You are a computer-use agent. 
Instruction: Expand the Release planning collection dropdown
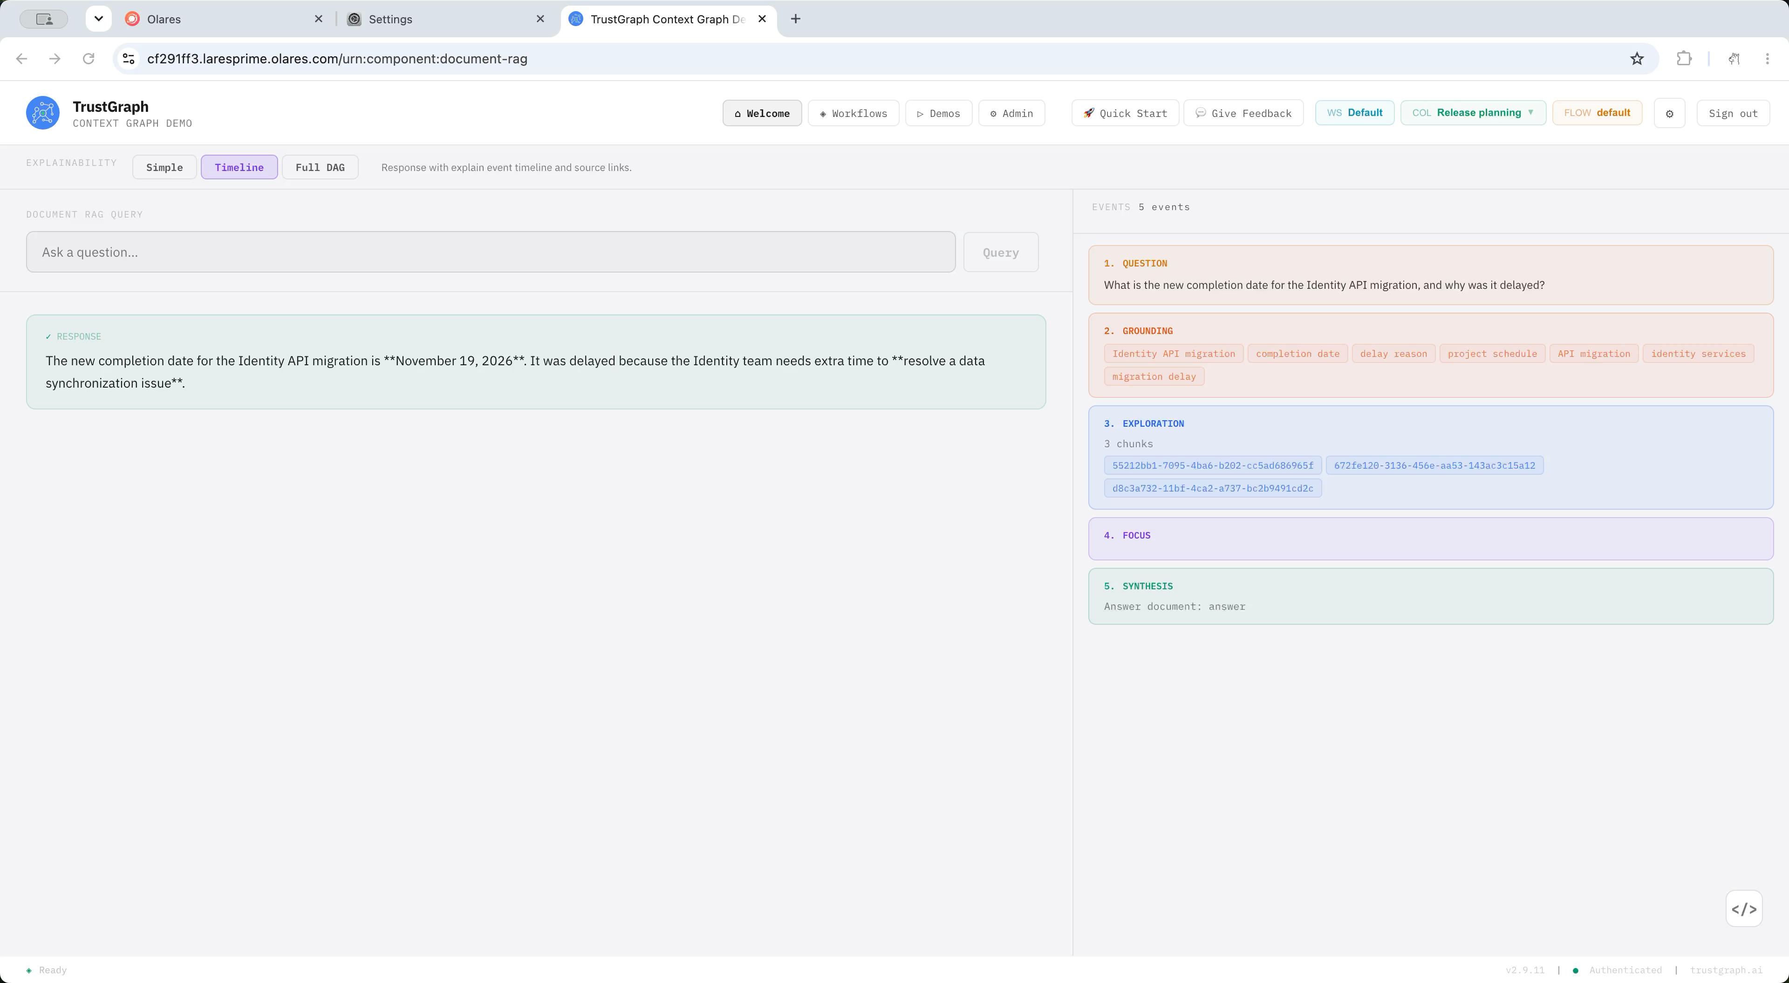tap(1473, 113)
